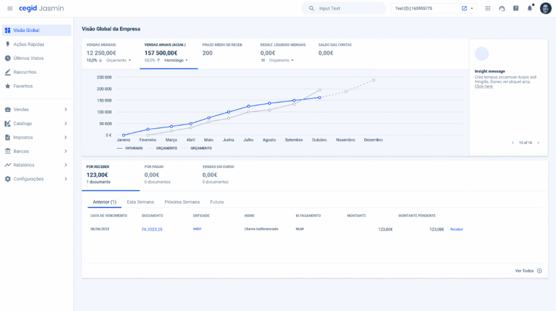Click the headset support icon
556x311 pixels.
pyautogui.click(x=502, y=9)
